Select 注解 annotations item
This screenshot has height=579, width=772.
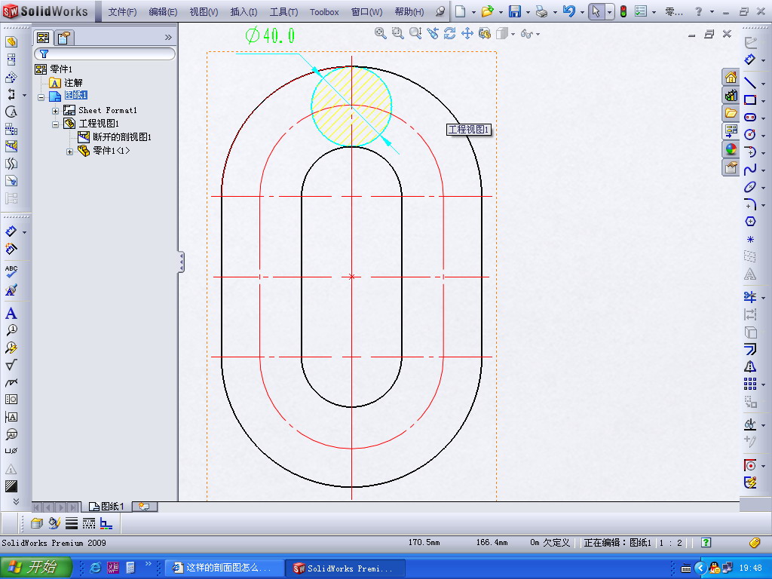[73, 82]
